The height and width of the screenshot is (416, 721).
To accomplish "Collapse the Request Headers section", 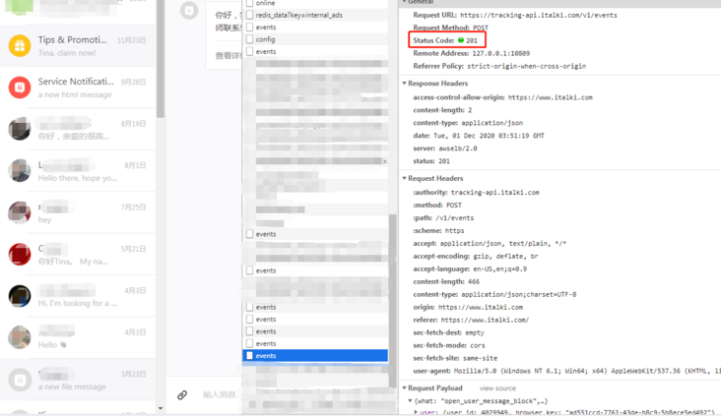I will pos(404,178).
